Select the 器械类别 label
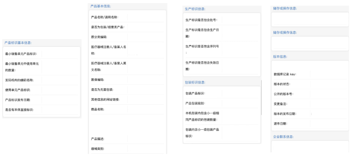 [x=98, y=149]
